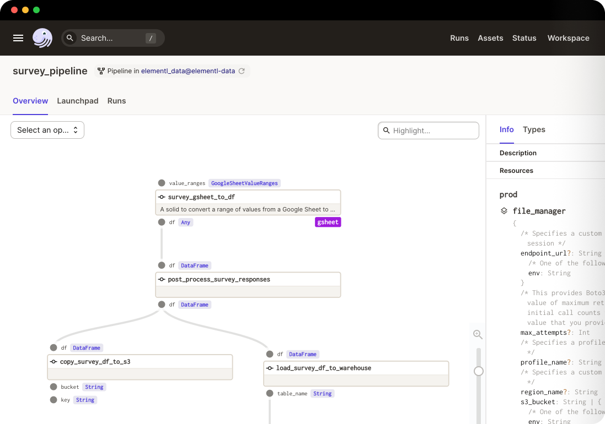Click the Dagster octopus logo
Image resolution: width=605 pixels, height=424 pixels.
[x=42, y=38]
